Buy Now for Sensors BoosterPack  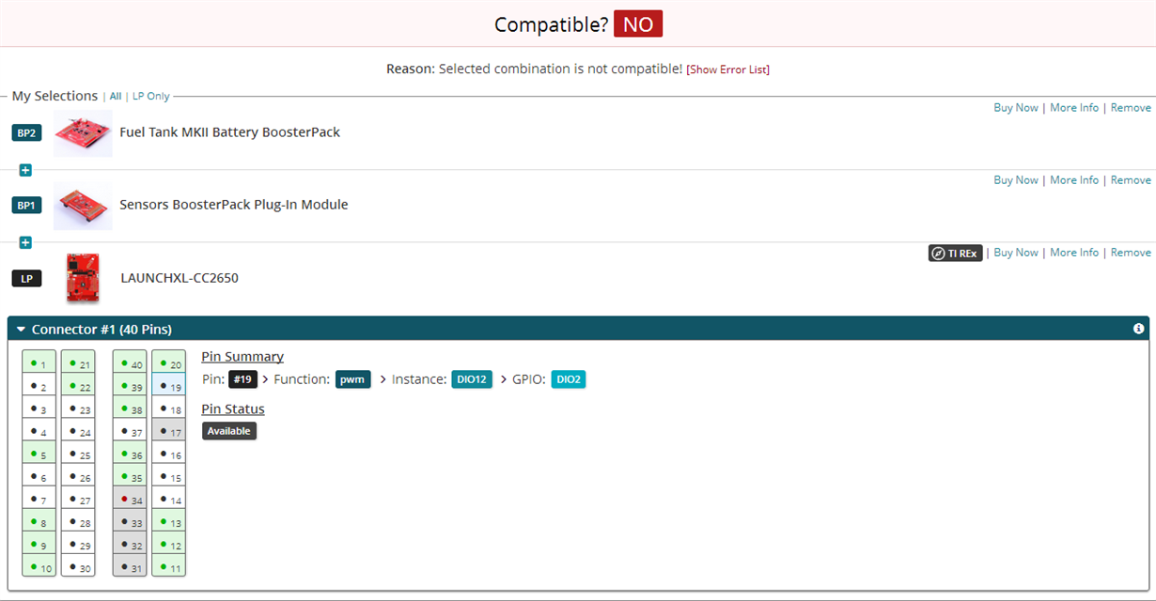pos(1016,180)
